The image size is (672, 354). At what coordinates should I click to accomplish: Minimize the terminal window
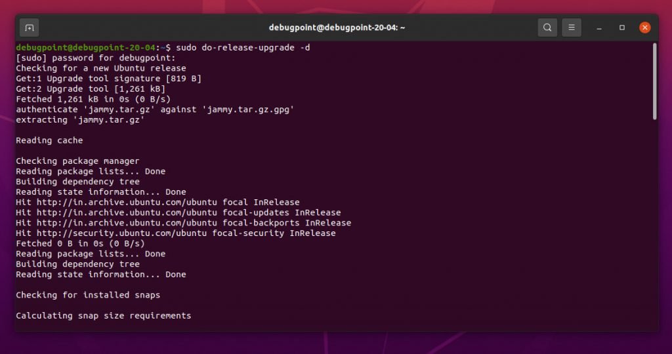(x=599, y=28)
